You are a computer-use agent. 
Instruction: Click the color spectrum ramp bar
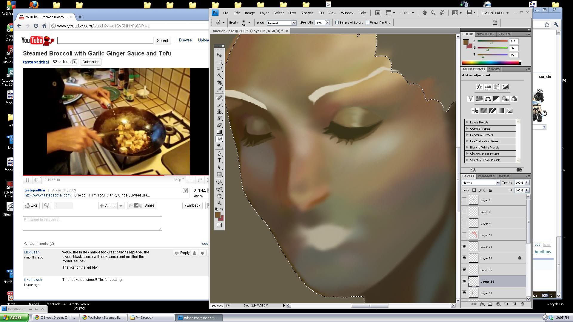coord(491,63)
